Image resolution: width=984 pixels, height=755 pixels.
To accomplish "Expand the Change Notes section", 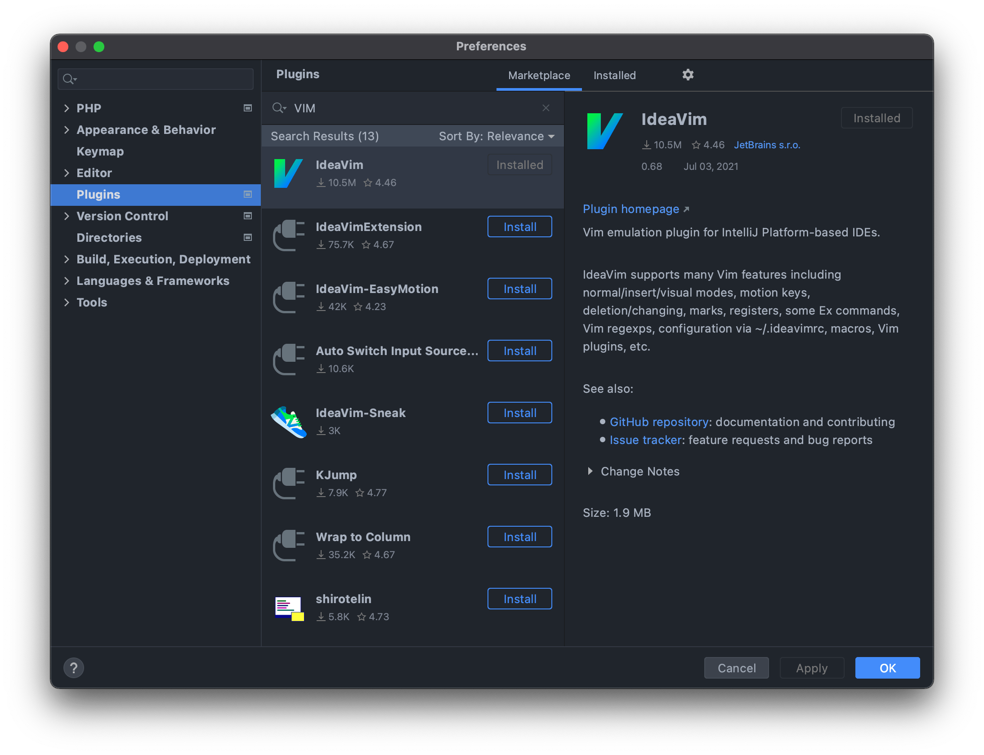I will pyautogui.click(x=590, y=471).
